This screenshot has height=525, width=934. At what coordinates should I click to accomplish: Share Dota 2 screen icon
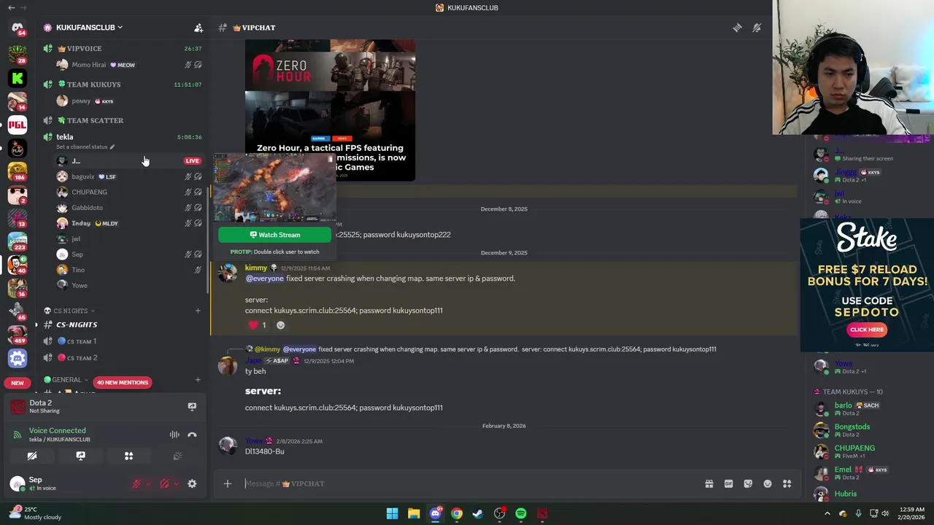pos(192,406)
